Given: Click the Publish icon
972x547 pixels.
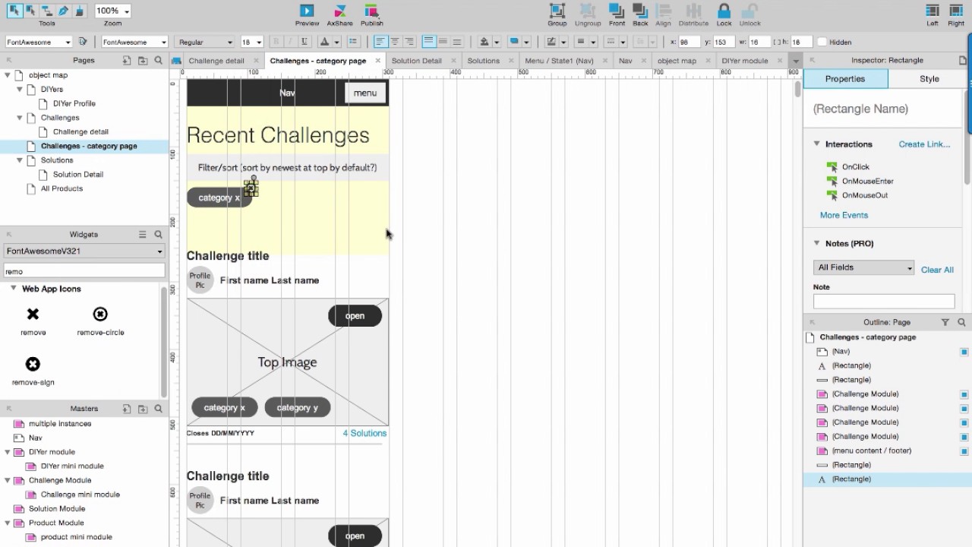Looking at the screenshot, I should (x=371, y=11).
